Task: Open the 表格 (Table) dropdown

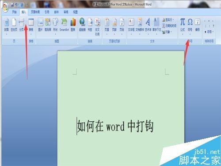Action: (x=31, y=26)
